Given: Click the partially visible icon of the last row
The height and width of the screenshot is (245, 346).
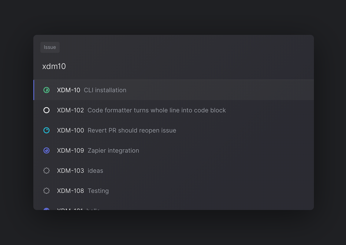Looking at the screenshot, I should point(46,209).
